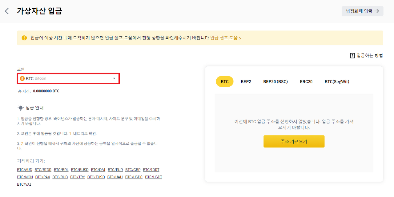Open the 법정화폐 입금 page
The height and width of the screenshot is (197, 394).
click(x=362, y=11)
